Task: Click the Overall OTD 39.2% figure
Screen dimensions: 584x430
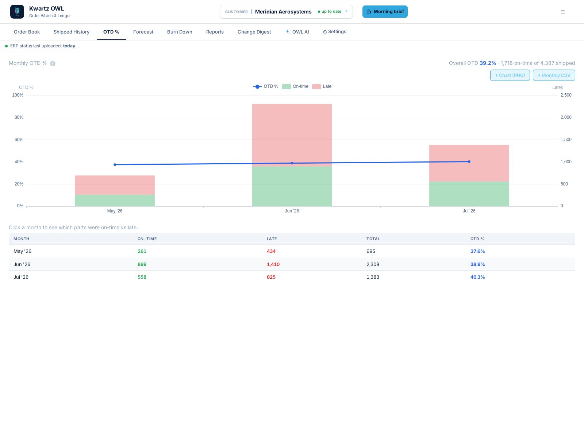Action: tap(488, 63)
